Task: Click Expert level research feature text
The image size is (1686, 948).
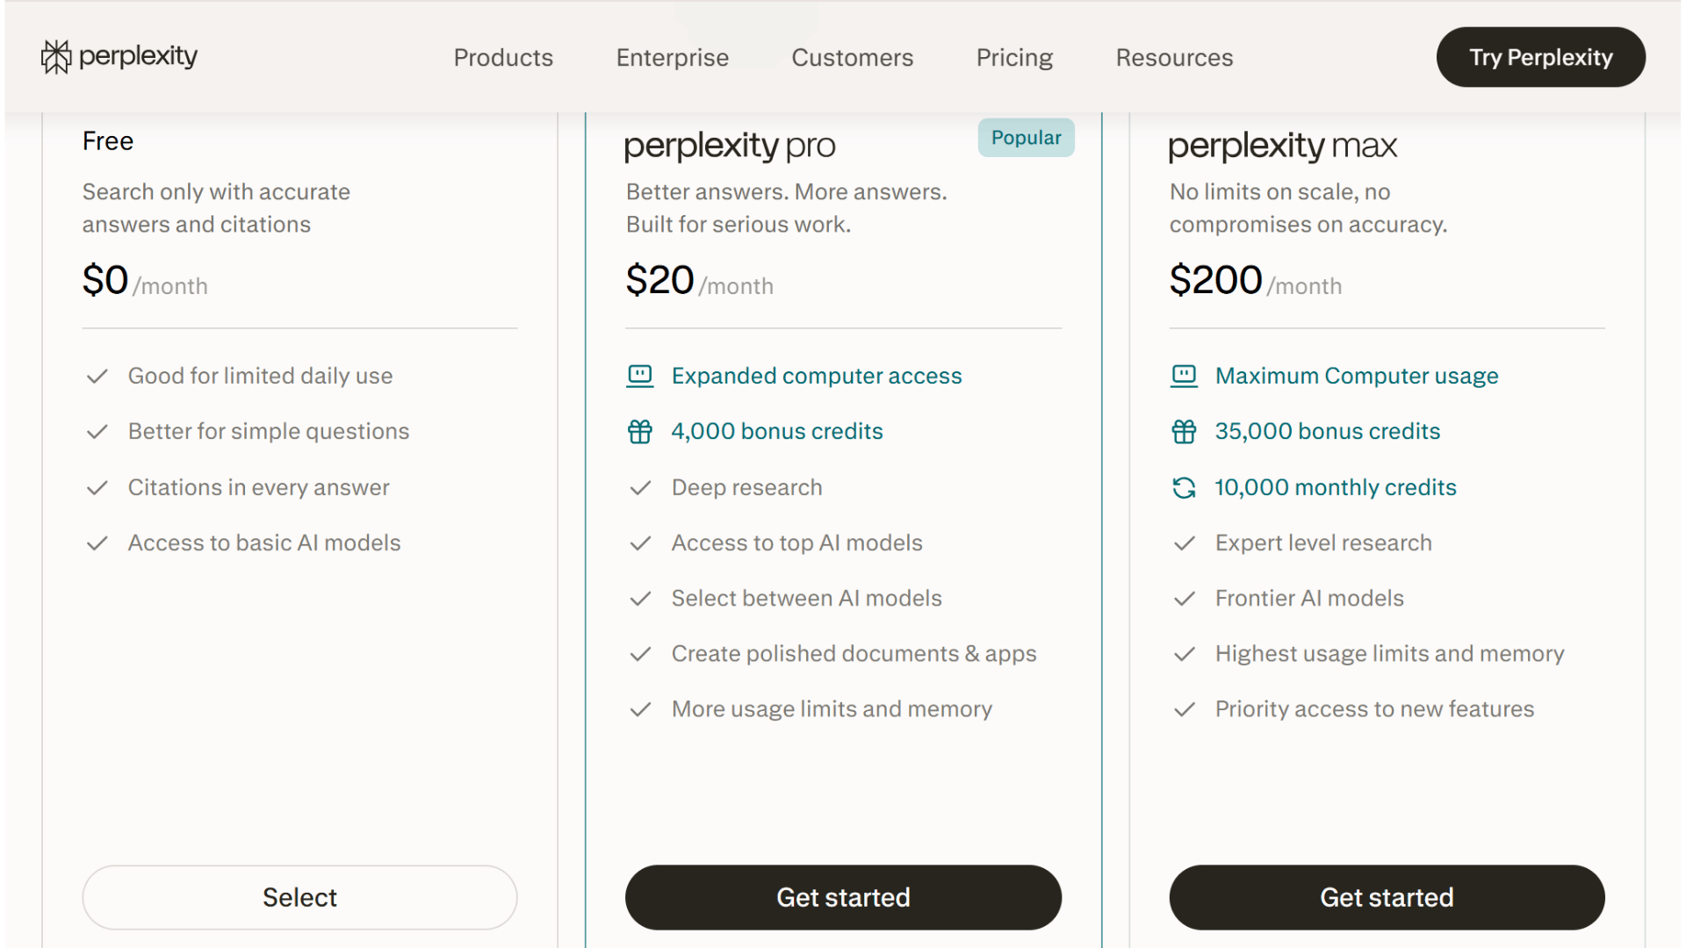Action: (1323, 543)
